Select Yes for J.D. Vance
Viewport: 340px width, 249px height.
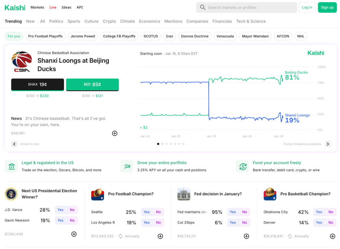(x=60, y=210)
